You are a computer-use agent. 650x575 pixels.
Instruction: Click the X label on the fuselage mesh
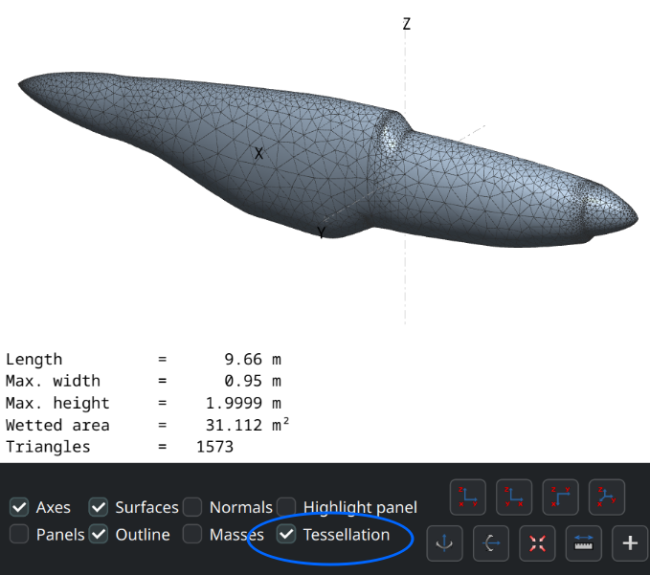coord(258,153)
